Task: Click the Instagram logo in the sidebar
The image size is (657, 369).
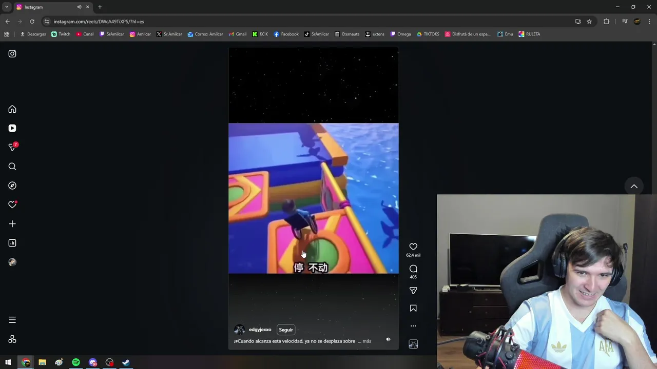Action: [x=12, y=54]
